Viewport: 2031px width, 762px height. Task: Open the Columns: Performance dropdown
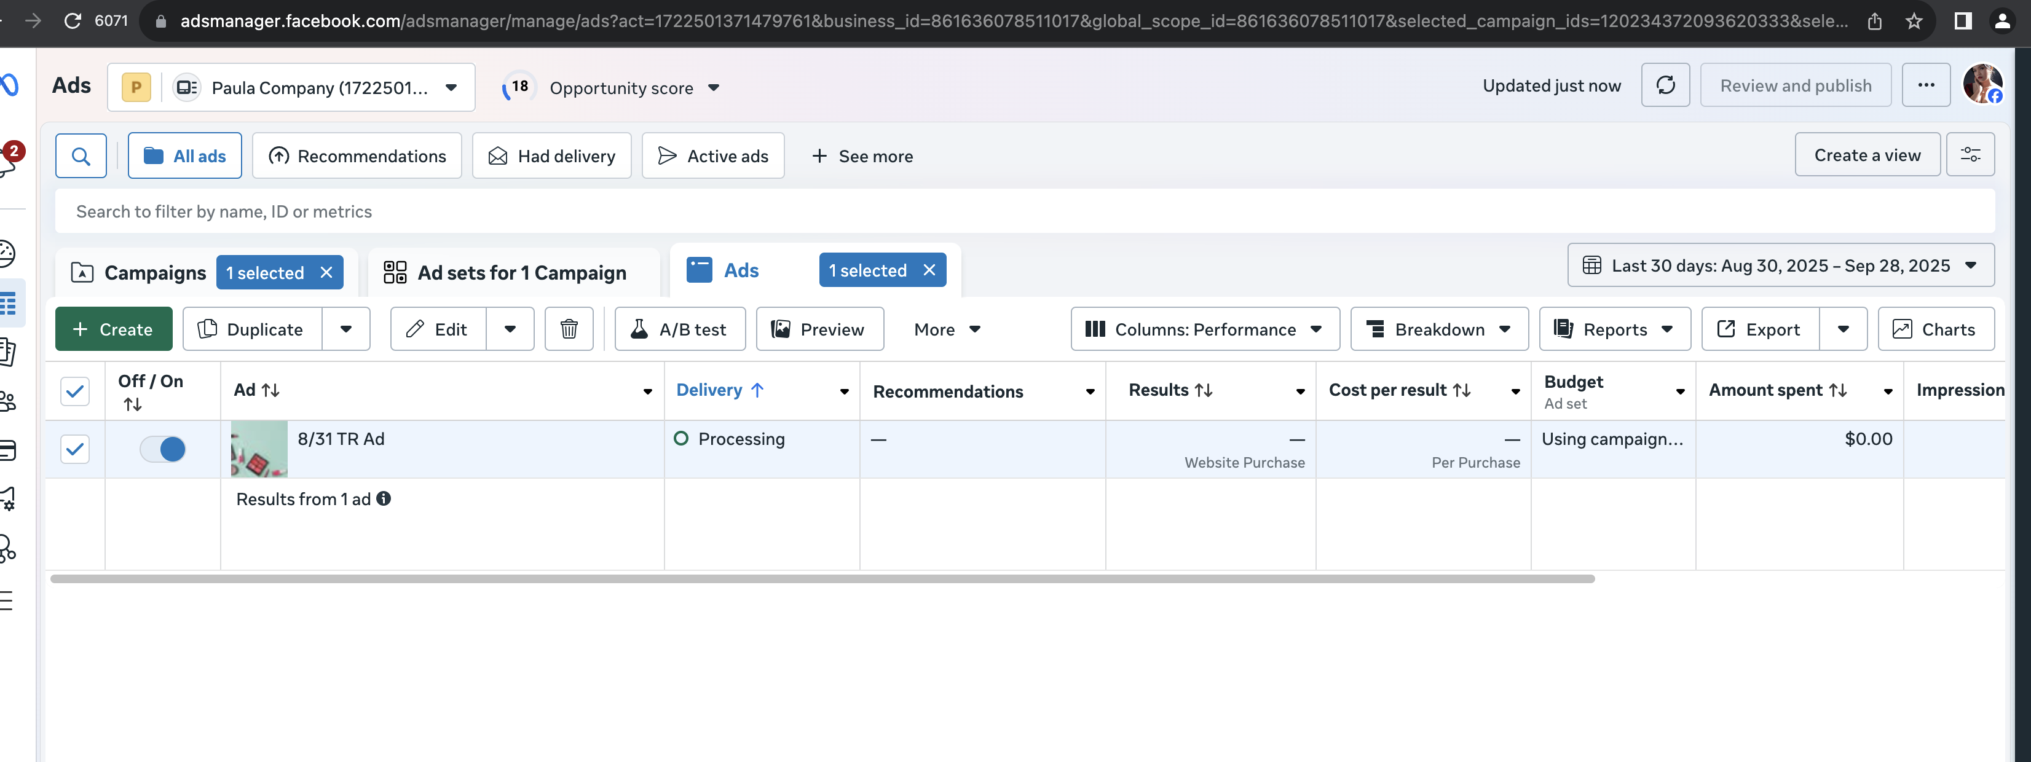coord(1204,329)
